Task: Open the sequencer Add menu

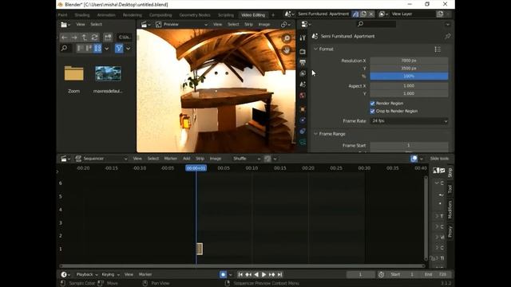Action: 186,159
